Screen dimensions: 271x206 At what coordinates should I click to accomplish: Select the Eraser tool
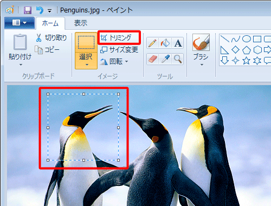click(x=152, y=59)
